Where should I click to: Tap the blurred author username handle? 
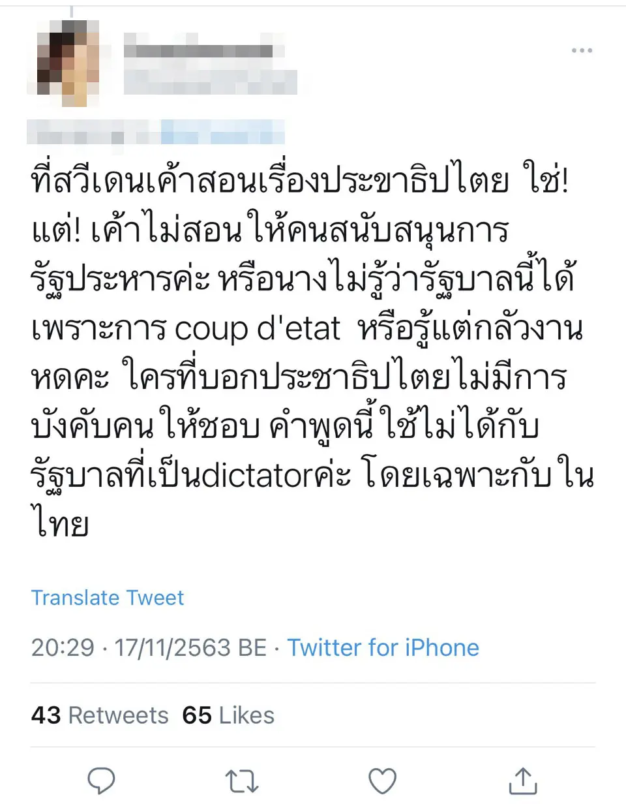point(210,82)
